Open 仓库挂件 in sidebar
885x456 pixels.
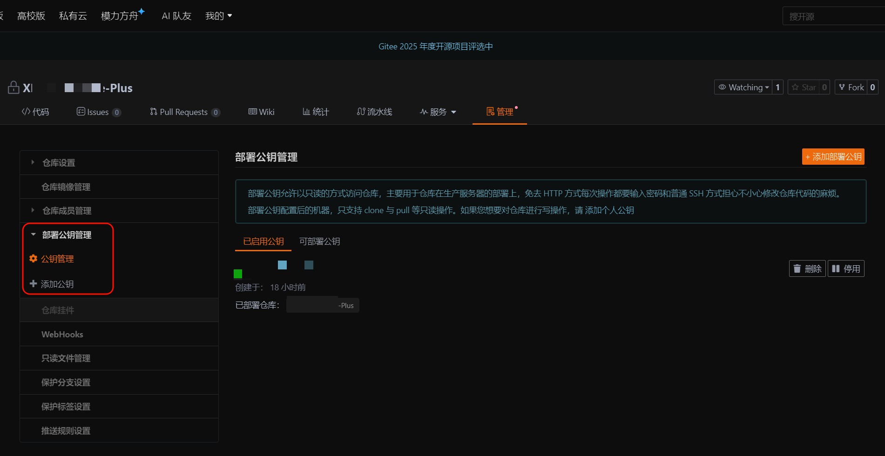[x=119, y=310]
